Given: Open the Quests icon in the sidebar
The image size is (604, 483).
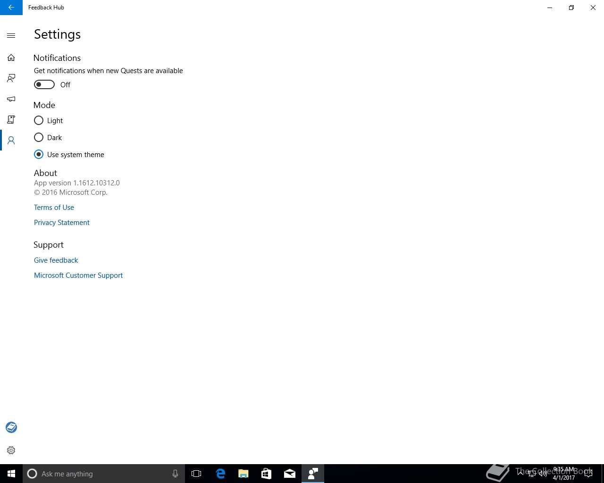Looking at the screenshot, I should (x=11, y=120).
